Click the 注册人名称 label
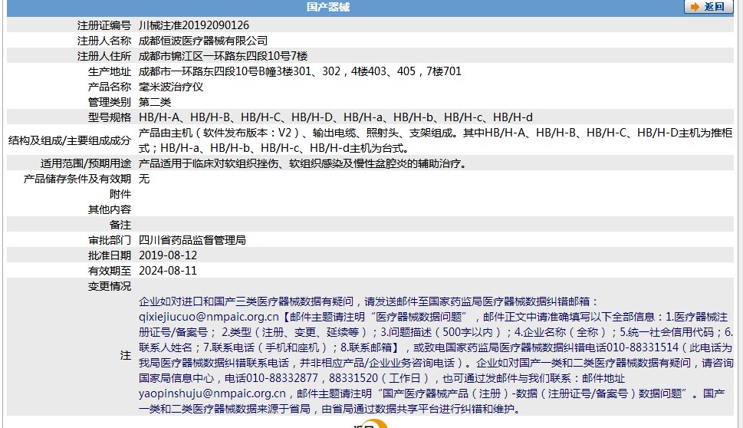Screen dimensions: 743x428 click(104, 41)
